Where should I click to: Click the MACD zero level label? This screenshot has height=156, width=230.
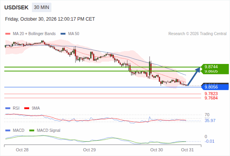pos(206,136)
